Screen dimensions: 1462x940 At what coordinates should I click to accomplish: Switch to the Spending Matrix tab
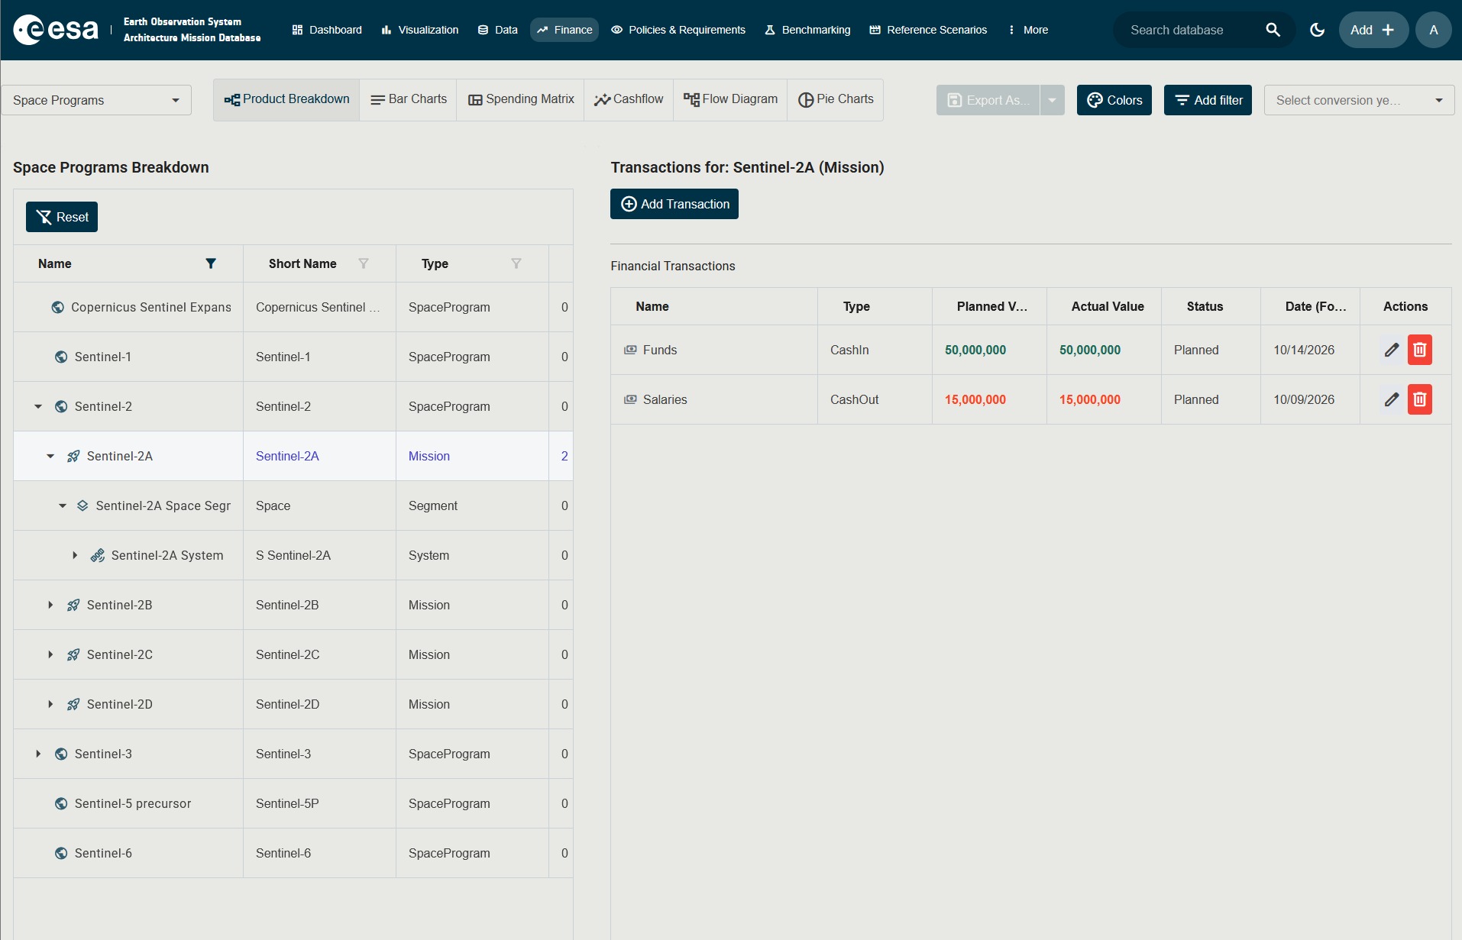point(521,99)
